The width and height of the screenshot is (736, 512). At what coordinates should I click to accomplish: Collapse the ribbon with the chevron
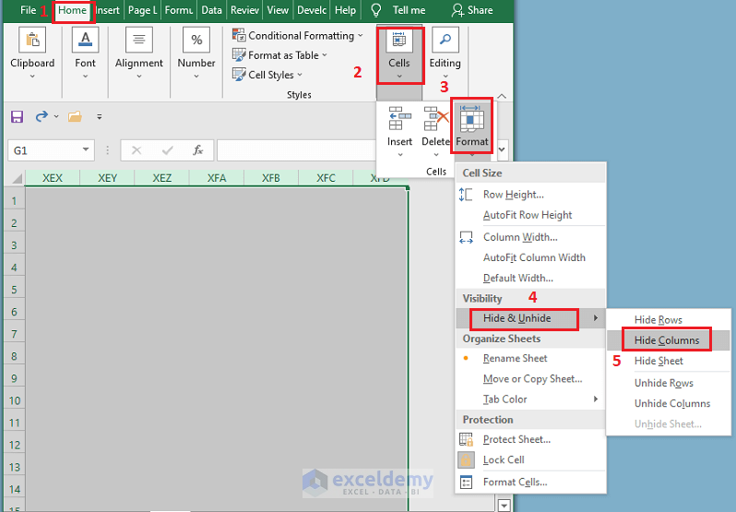(502, 96)
